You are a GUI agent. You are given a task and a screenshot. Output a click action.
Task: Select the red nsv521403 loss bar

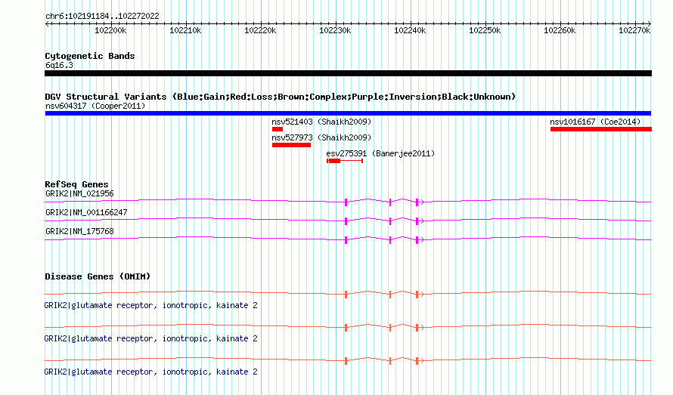point(278,129)
